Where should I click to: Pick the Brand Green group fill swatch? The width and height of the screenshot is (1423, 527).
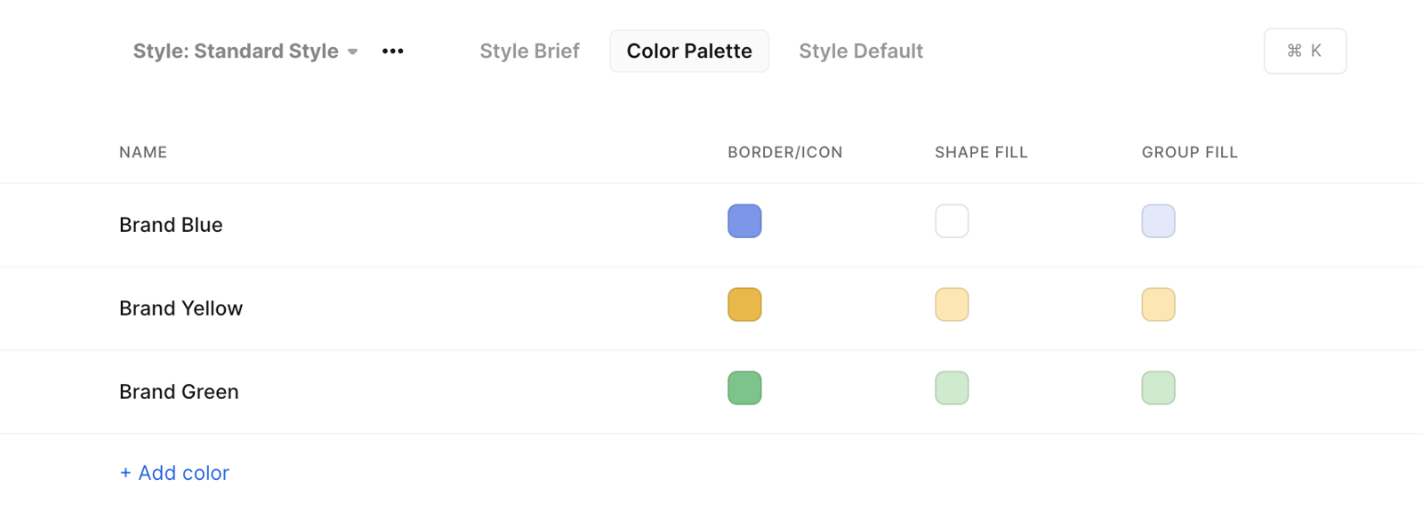tap(1158, 388)
